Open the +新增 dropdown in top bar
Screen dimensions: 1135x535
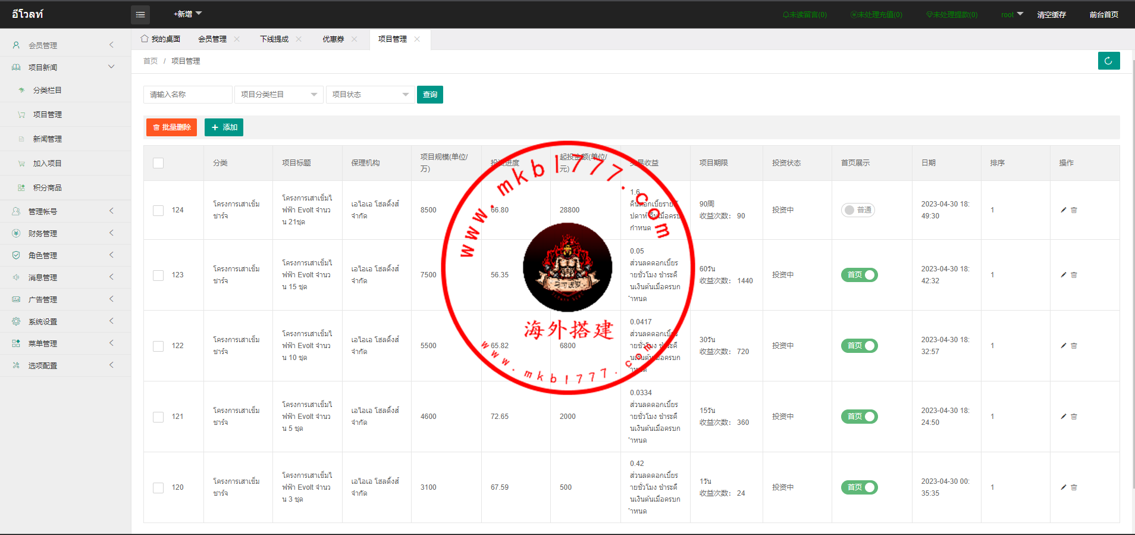(188, 14)
